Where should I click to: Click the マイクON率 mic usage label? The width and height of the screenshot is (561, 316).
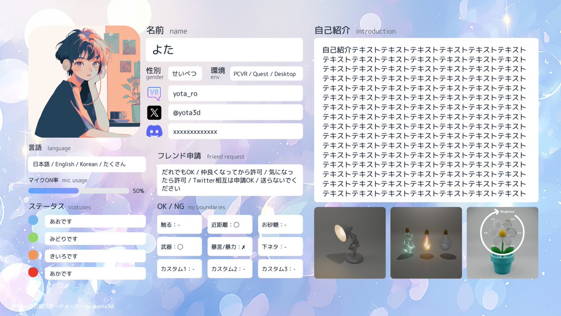pos(58,180)
